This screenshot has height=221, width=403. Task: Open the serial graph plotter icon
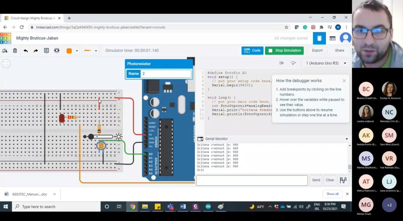click(343, 180)
